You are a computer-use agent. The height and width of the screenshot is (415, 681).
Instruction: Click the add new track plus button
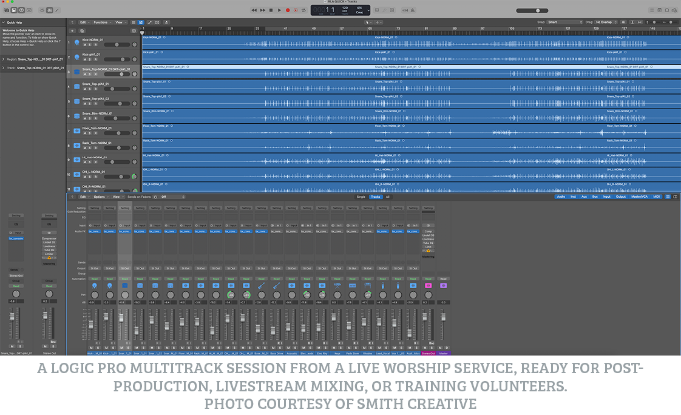pyautogui.click(x=73, y=30)
